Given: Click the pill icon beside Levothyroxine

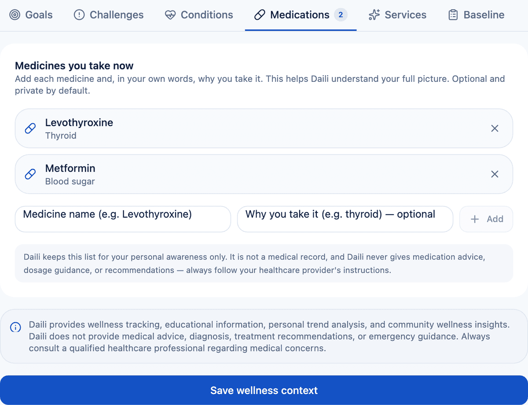Looking at the screenshot, I should (x=30, y=128).
